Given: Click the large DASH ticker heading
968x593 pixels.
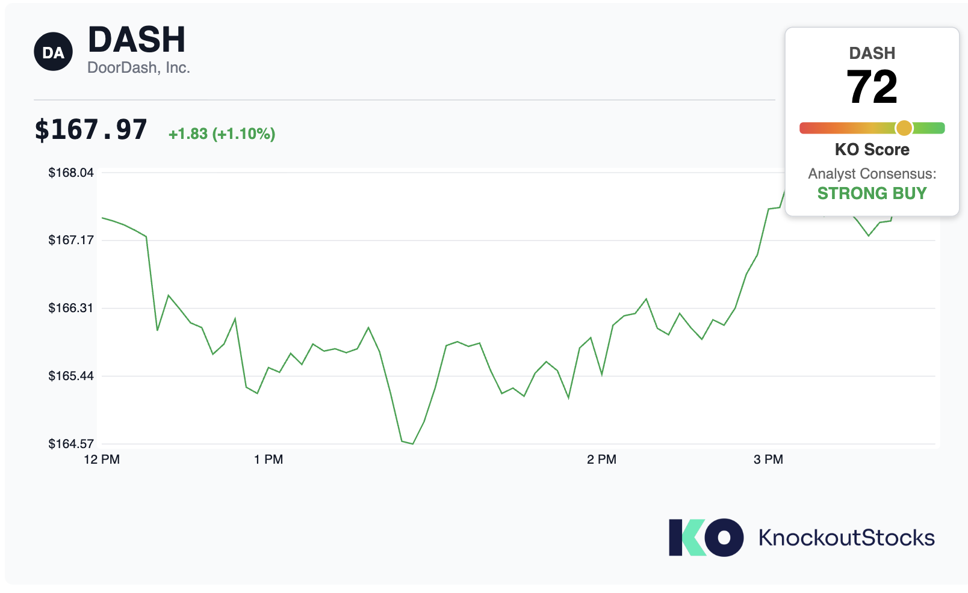Looking at the screenshot, I should pyautogui.click(x=137, y=40).
